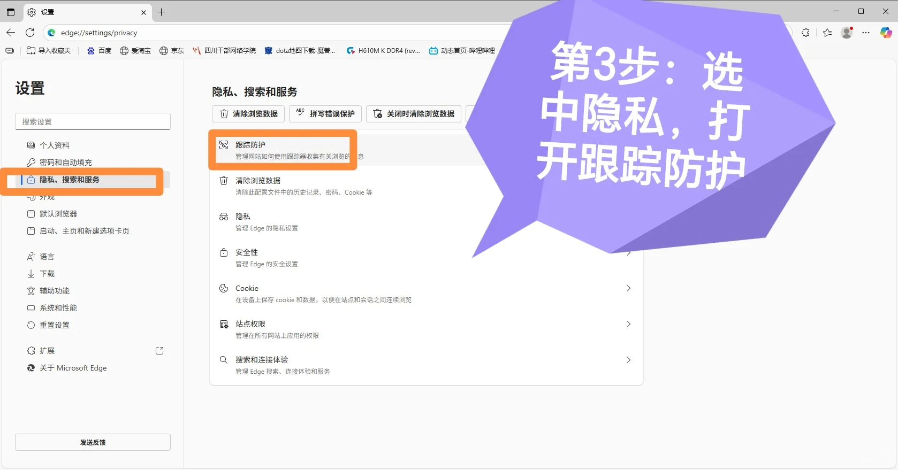898x470 pixels.
Task: Click the 站点权限 icon
Action: tap(224, 324)
